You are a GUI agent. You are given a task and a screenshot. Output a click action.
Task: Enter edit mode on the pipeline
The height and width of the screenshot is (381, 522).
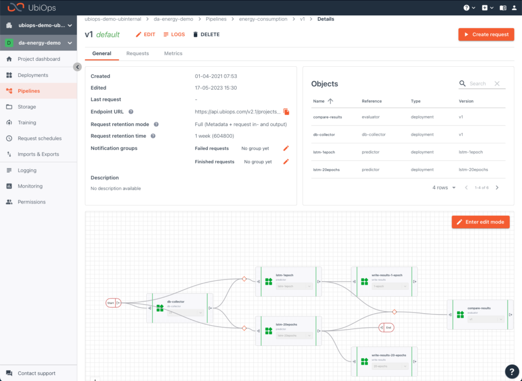480,222
